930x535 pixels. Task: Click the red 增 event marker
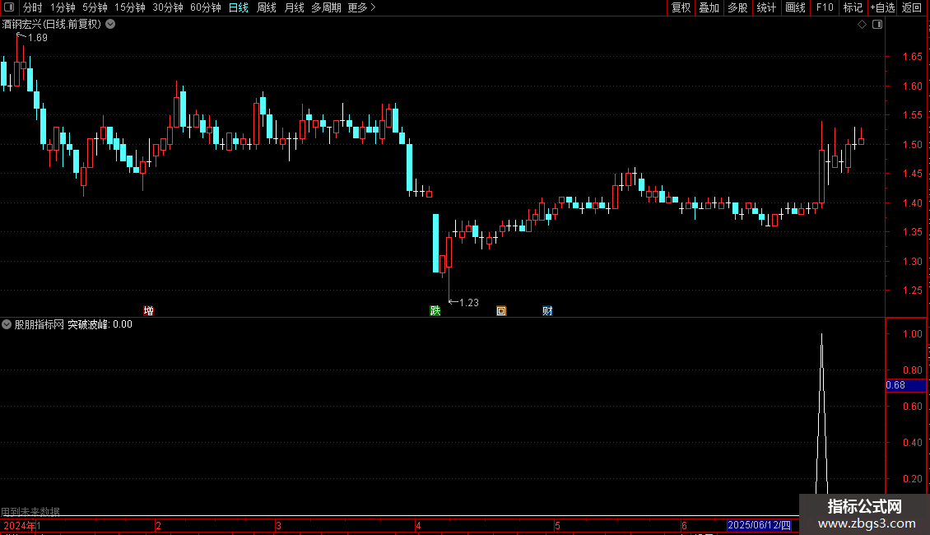point(148,311)
